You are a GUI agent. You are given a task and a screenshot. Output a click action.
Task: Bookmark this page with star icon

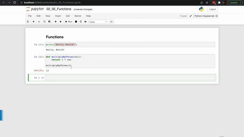207,3
